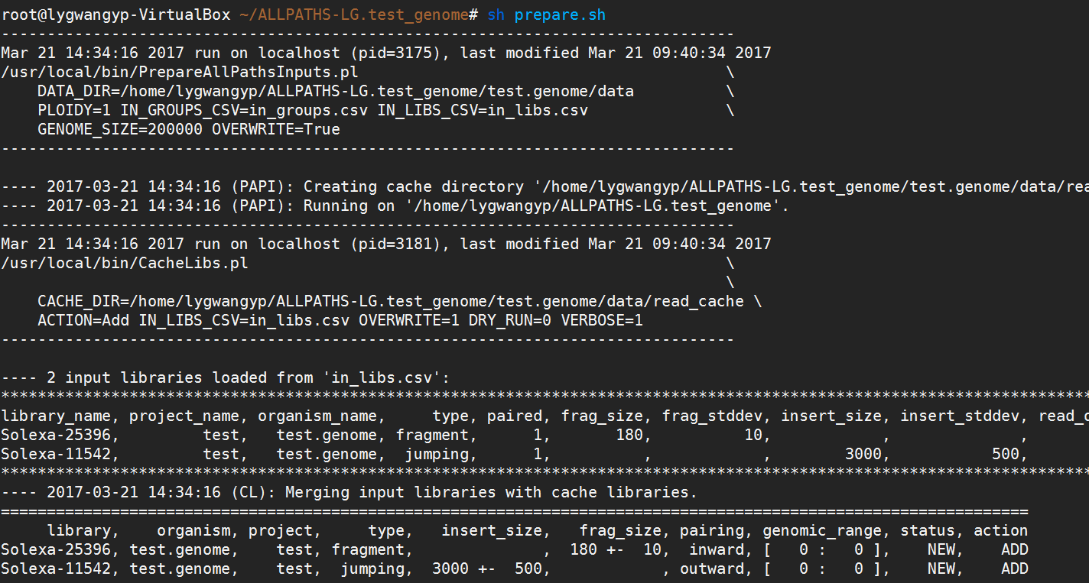The width and height of the screenshot is (1089, 583).
Task: Click 'ADD' action in Solexa-25396 row
Action: click(1015, 550)
